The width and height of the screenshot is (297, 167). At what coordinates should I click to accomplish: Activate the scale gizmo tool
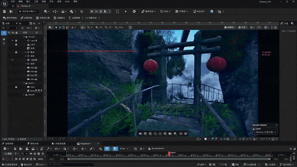(x=67, y=27)
